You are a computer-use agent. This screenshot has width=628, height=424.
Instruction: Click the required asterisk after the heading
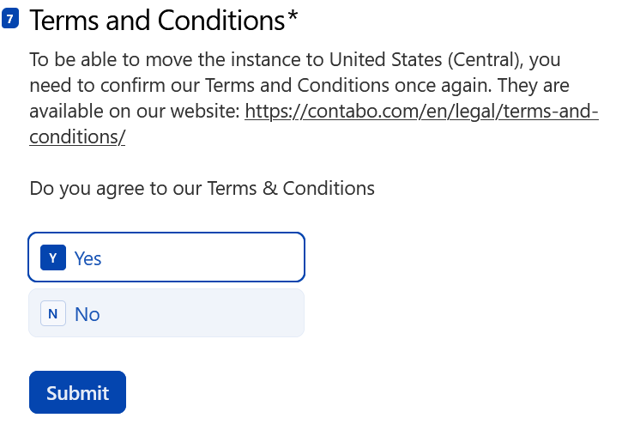point(293,19)
